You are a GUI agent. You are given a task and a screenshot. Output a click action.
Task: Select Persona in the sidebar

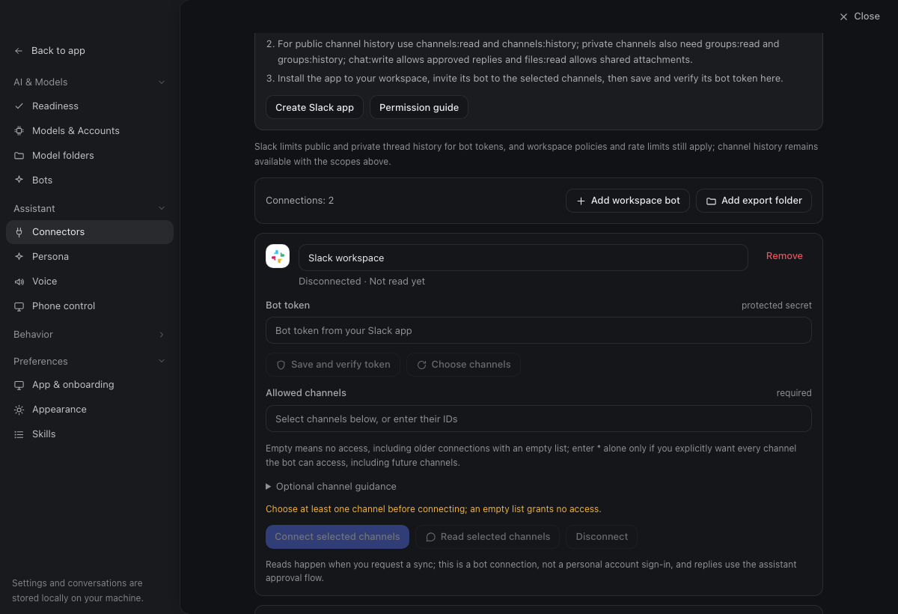tap(90, 257)
